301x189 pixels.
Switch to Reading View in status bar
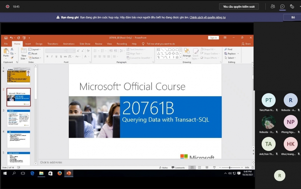point(207,168)
